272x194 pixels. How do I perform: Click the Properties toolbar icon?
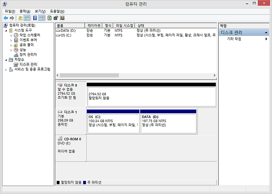tap(56, 18)
